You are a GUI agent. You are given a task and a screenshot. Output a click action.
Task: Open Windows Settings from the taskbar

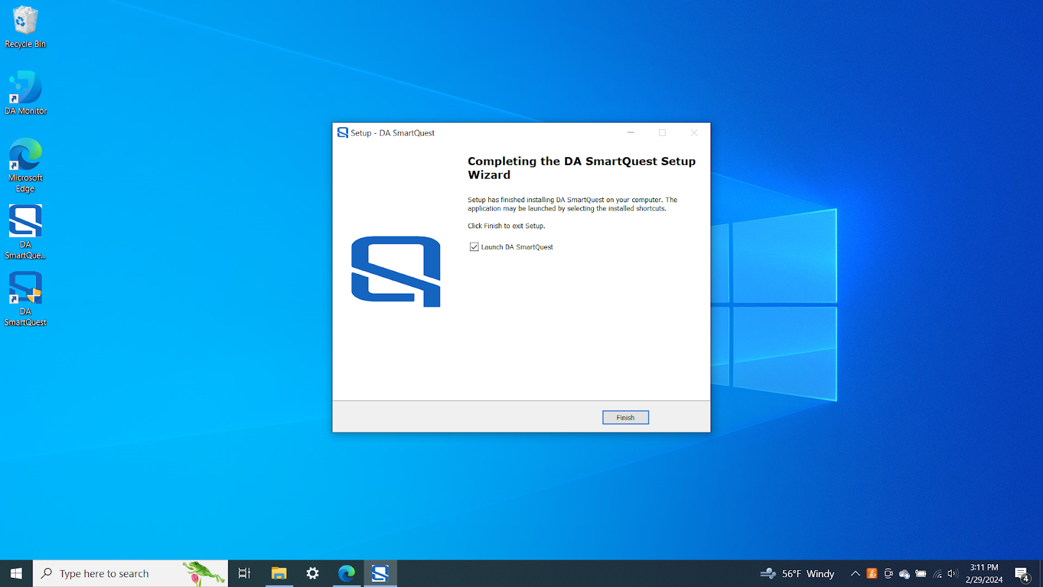click(312, 573)
